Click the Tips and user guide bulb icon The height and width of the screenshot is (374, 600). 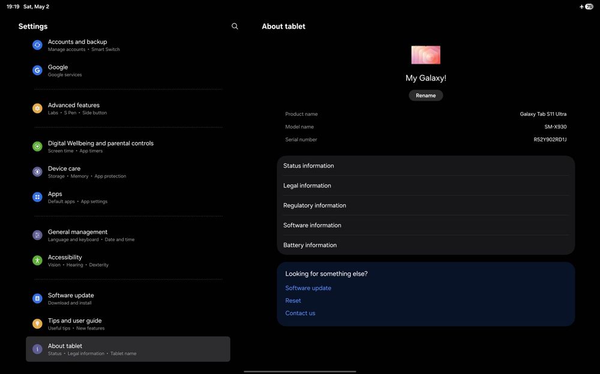(37, 324)
